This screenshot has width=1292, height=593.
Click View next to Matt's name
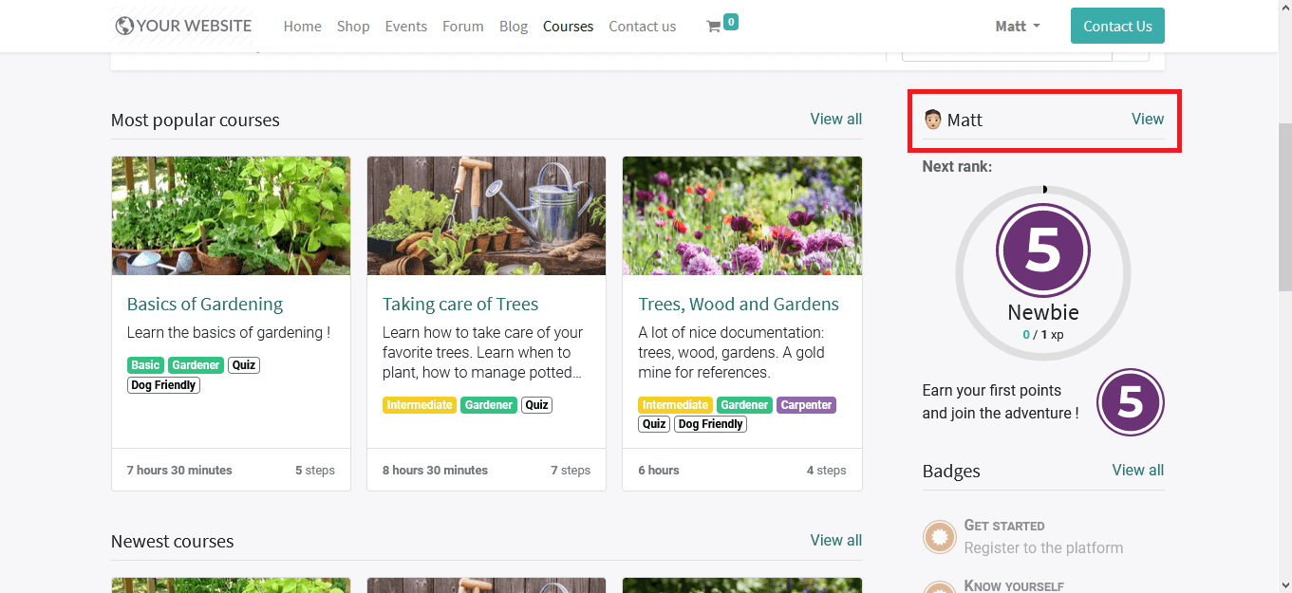click(x=1147, y=119)
